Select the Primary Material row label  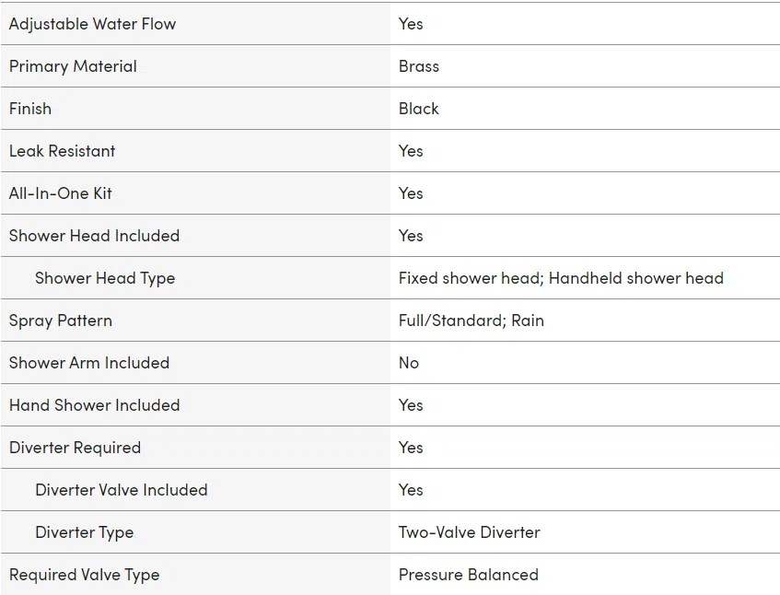[73, 66]
